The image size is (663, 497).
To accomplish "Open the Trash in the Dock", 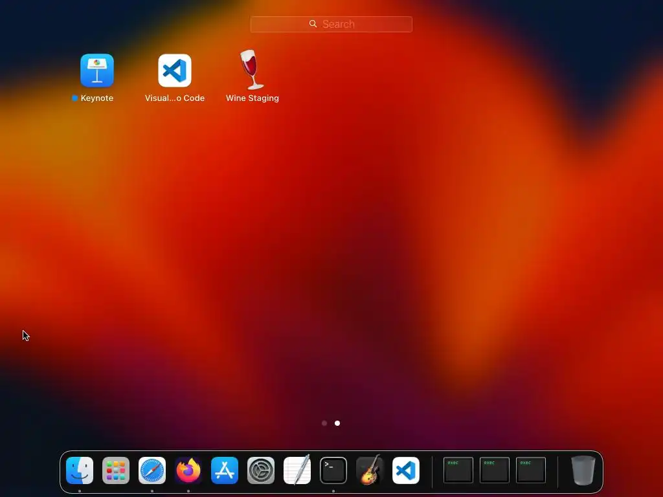I will click(x=583, y=470).
